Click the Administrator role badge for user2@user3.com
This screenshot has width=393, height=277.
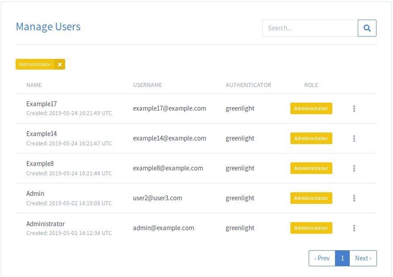click(x=311, y=198)
